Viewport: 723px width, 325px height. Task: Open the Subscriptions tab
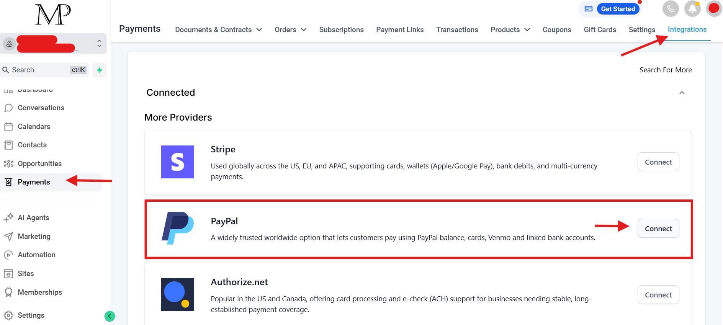coord(342,30)
